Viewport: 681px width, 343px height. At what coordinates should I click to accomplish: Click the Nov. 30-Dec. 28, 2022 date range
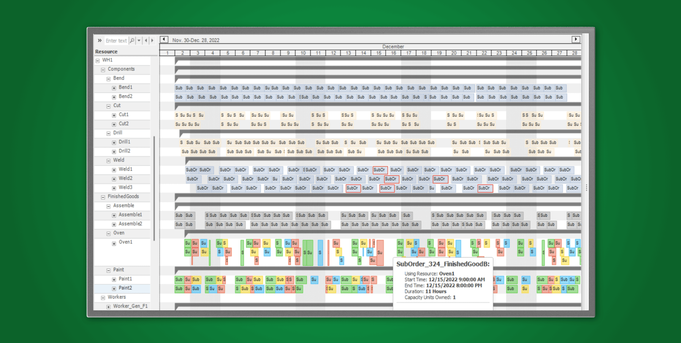196,40
